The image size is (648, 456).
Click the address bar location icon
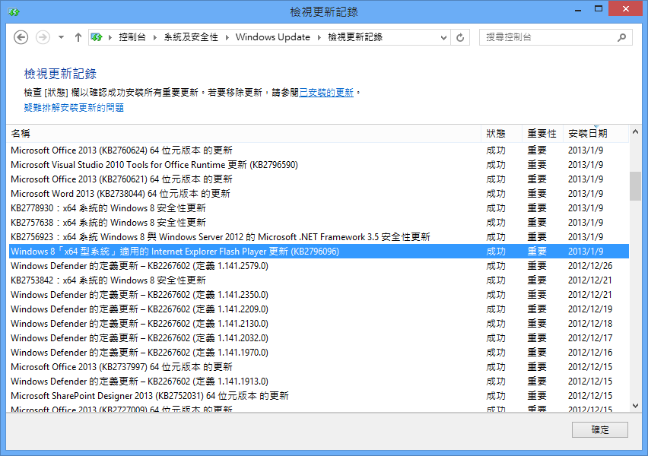coord(97,37)
